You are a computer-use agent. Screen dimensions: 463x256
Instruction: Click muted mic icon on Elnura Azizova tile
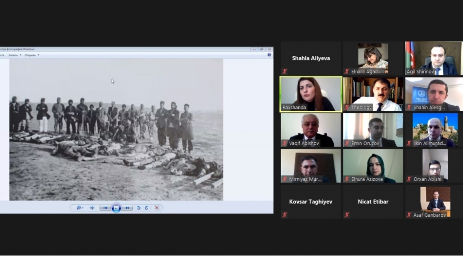tap(347, 179)
